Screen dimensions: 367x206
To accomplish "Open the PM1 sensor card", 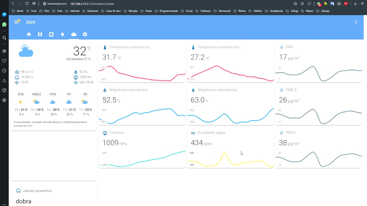I will (x=319, y=63).
